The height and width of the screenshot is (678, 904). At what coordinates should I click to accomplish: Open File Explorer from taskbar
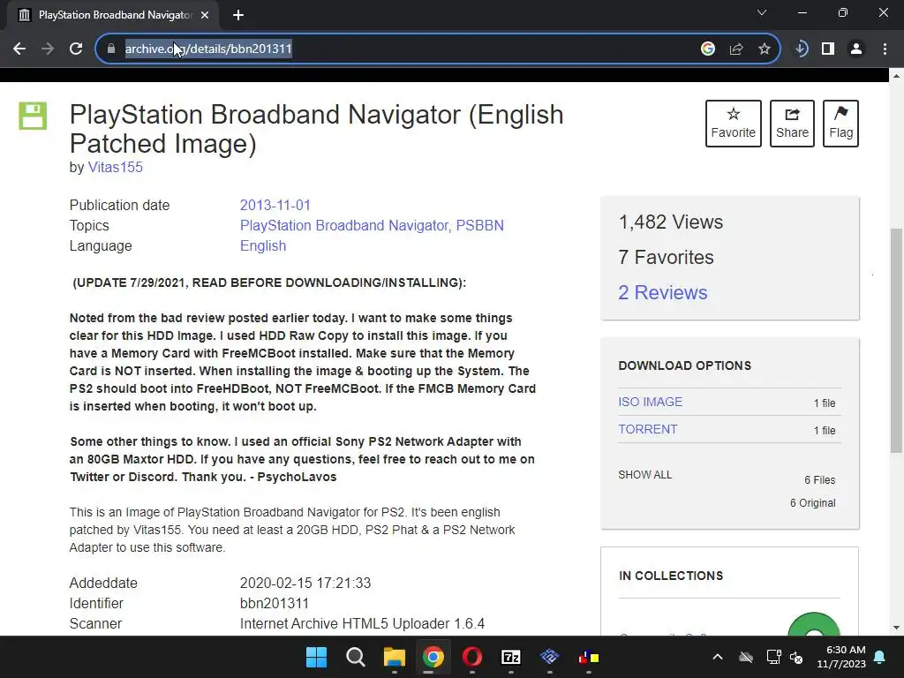pyautogui.click(x=395, y=657)
